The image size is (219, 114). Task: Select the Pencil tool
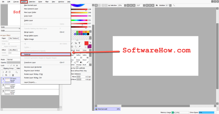click(85, 61)
